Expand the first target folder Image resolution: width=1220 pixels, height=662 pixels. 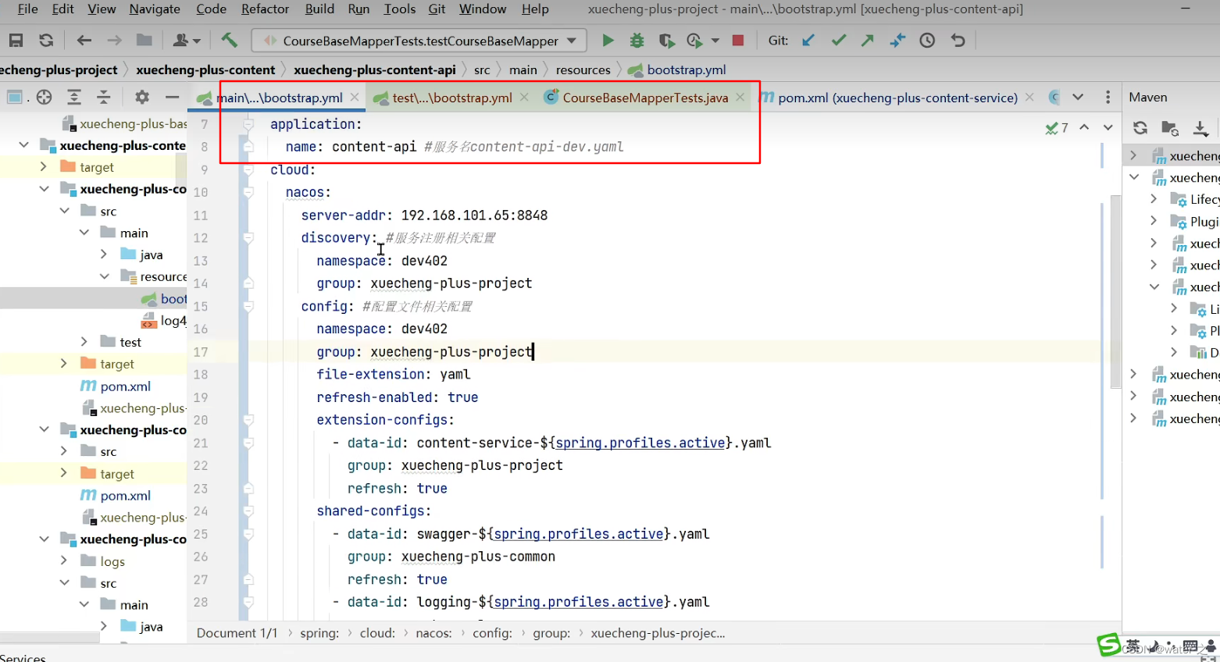pyautogui.click(x=43, y=167)
